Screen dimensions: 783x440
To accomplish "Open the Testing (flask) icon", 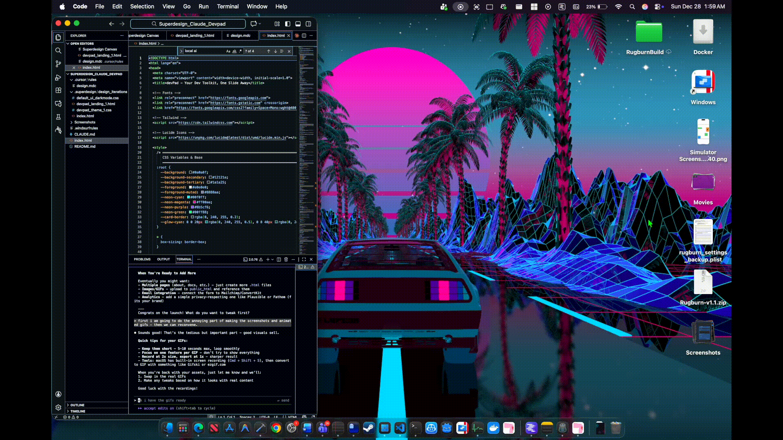I will coord(58,117).
